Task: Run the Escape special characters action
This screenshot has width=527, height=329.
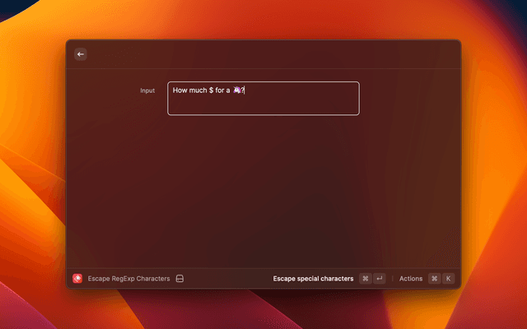Action: point(313,279)
